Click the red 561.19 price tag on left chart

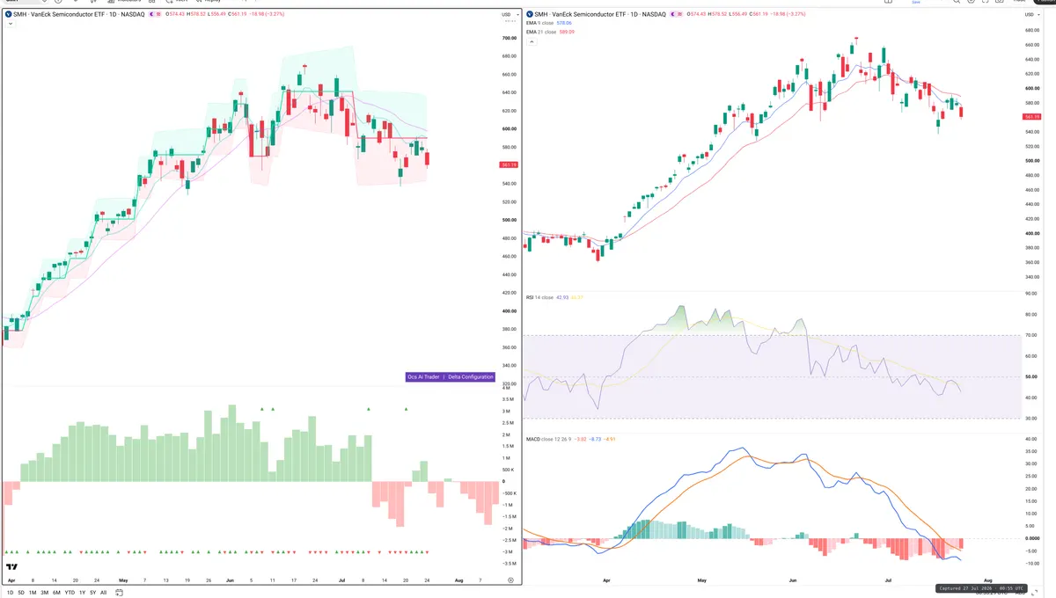[509, 164]
